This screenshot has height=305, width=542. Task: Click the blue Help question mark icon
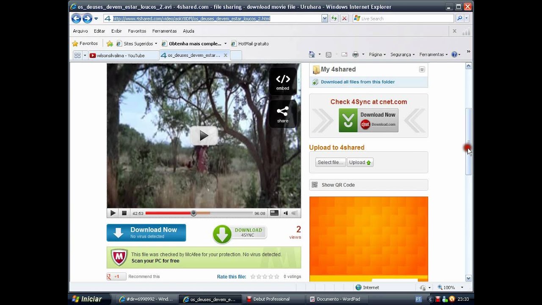click(x=454, y=55)
